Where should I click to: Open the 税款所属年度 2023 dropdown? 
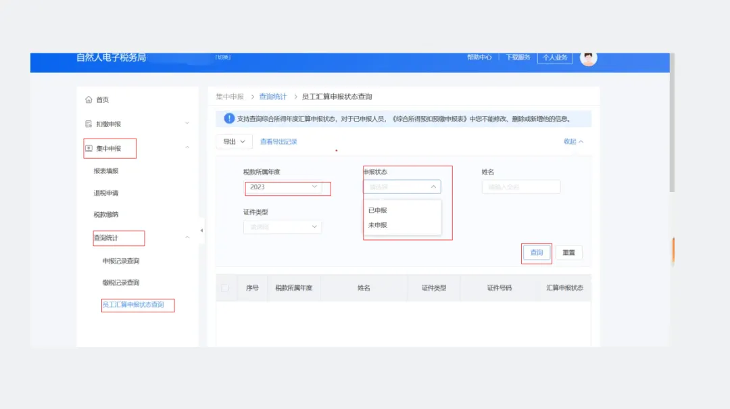(283, 187)
